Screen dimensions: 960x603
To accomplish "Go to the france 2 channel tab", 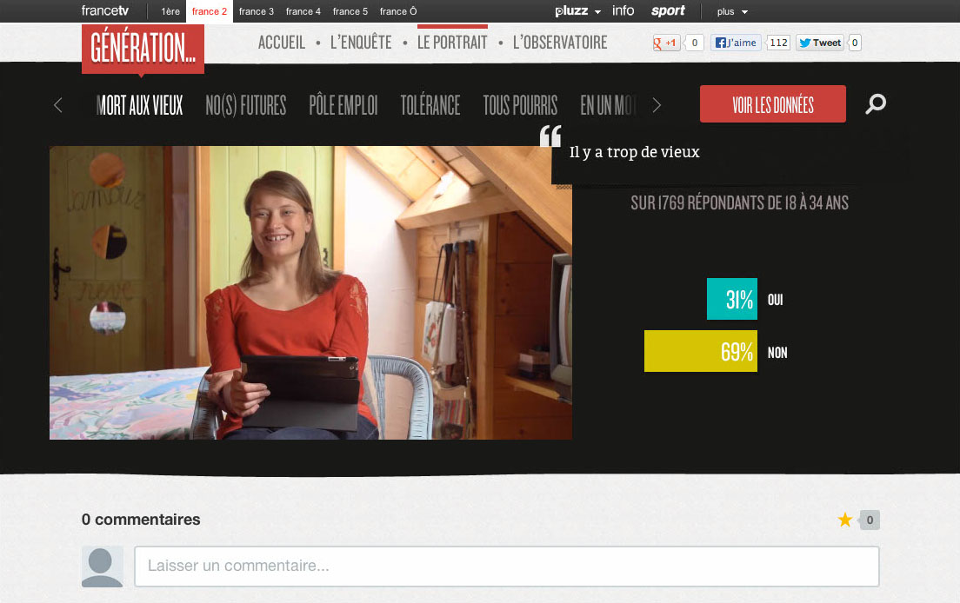I will coord(210,11).
